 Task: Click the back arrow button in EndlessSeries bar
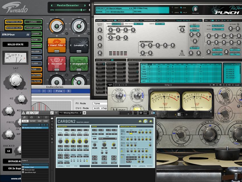click(x=50, y=91)
